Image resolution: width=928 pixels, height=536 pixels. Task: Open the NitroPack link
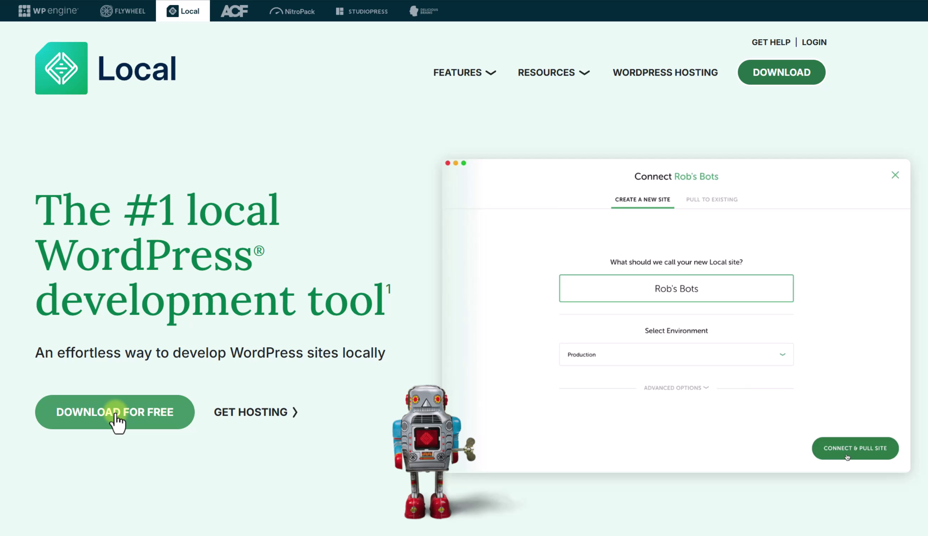point(292,11)
